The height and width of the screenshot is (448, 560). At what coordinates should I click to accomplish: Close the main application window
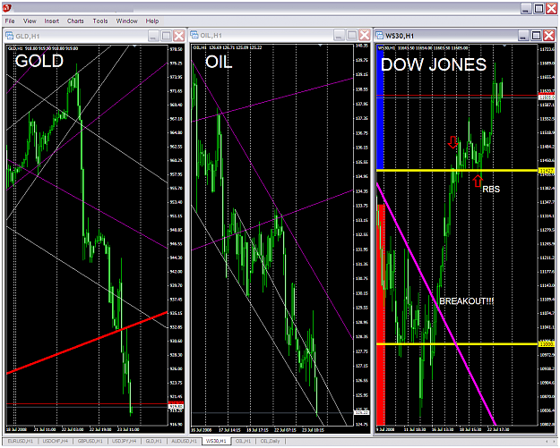pyautogui.click(x=551, y=9)
